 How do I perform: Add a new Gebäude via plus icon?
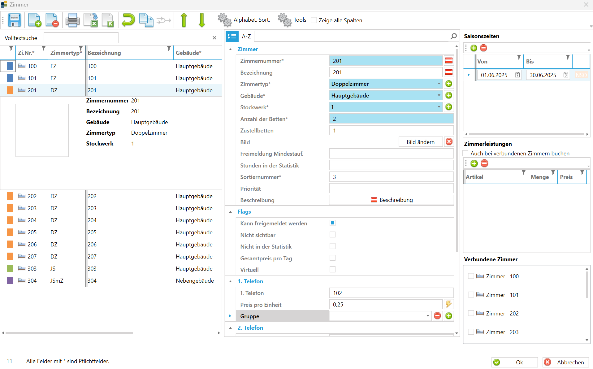coord(449,95)
